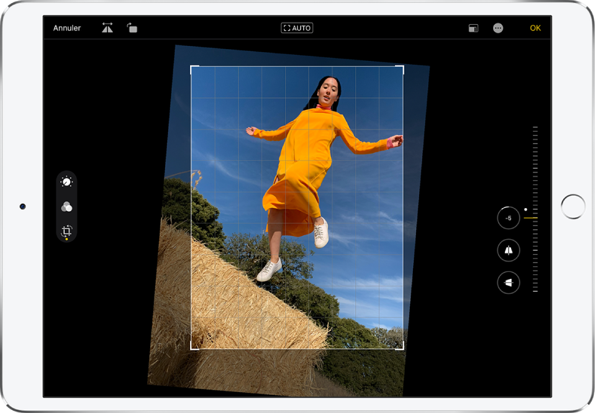Viewport: 598px width, 413px height.
Task: Enable automatic straightening with AUTO
Action: [x=297, y=28]
